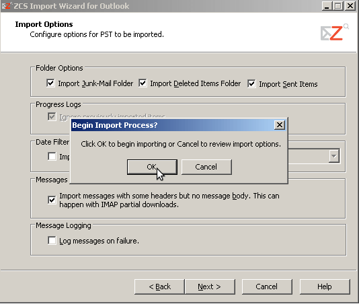The width and height of the screenshot is (359, 304).
Task: Maximize the Import Wizard window
Action: (338, 6)
